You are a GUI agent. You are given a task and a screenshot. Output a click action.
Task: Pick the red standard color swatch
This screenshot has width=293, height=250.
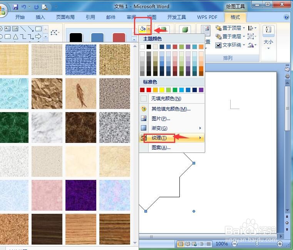(149, 90)
